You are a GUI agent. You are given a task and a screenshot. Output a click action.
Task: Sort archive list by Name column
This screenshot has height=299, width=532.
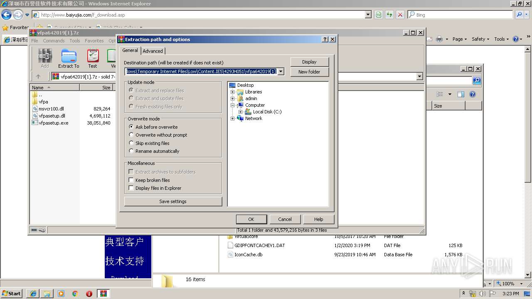pyautogui.click(x=54, y=87)
